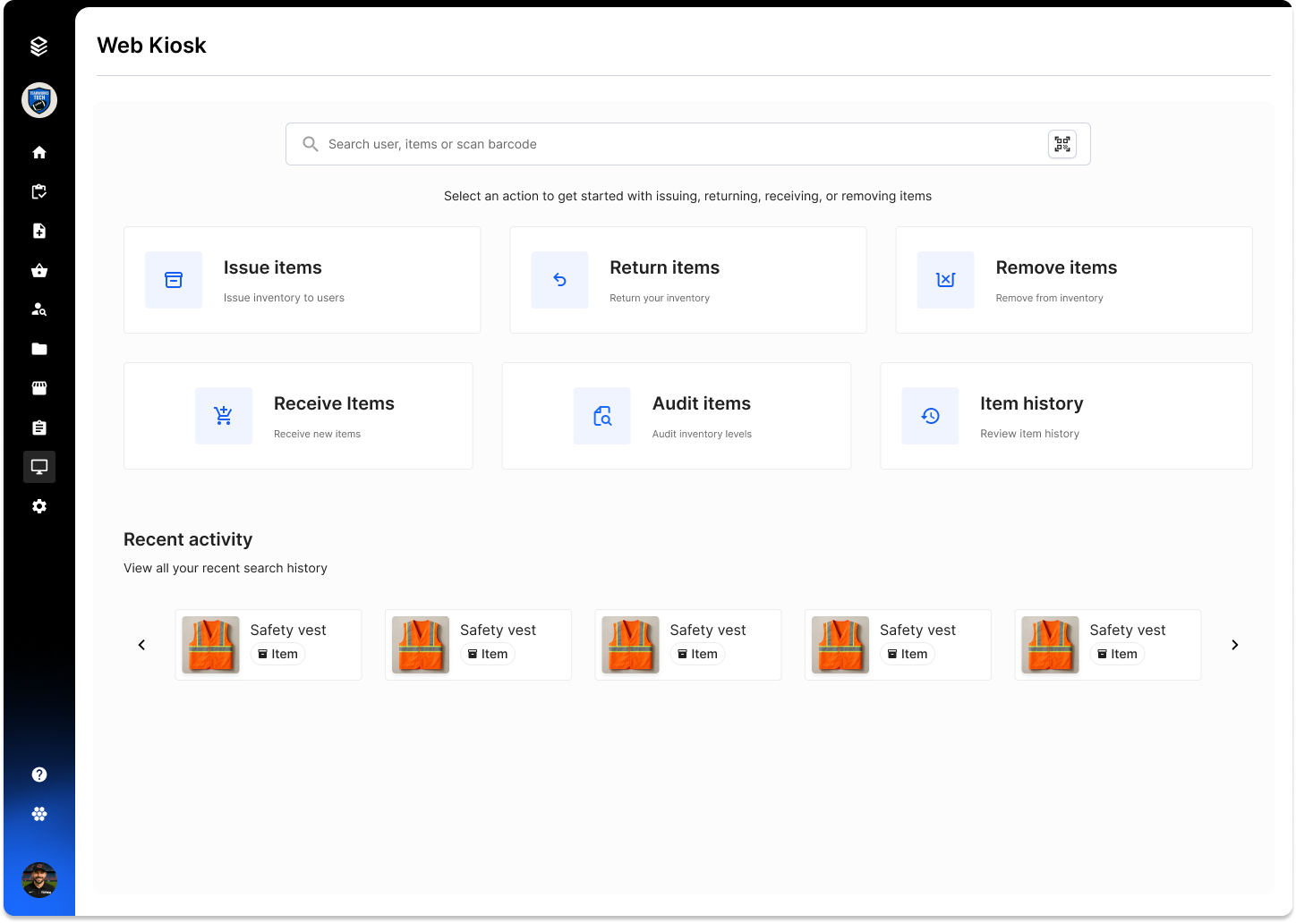Image resolution: width=1296 pixels, height=923 pixels.
Task: Open the user search sidebar icon
Action: [x=39, y=309]
